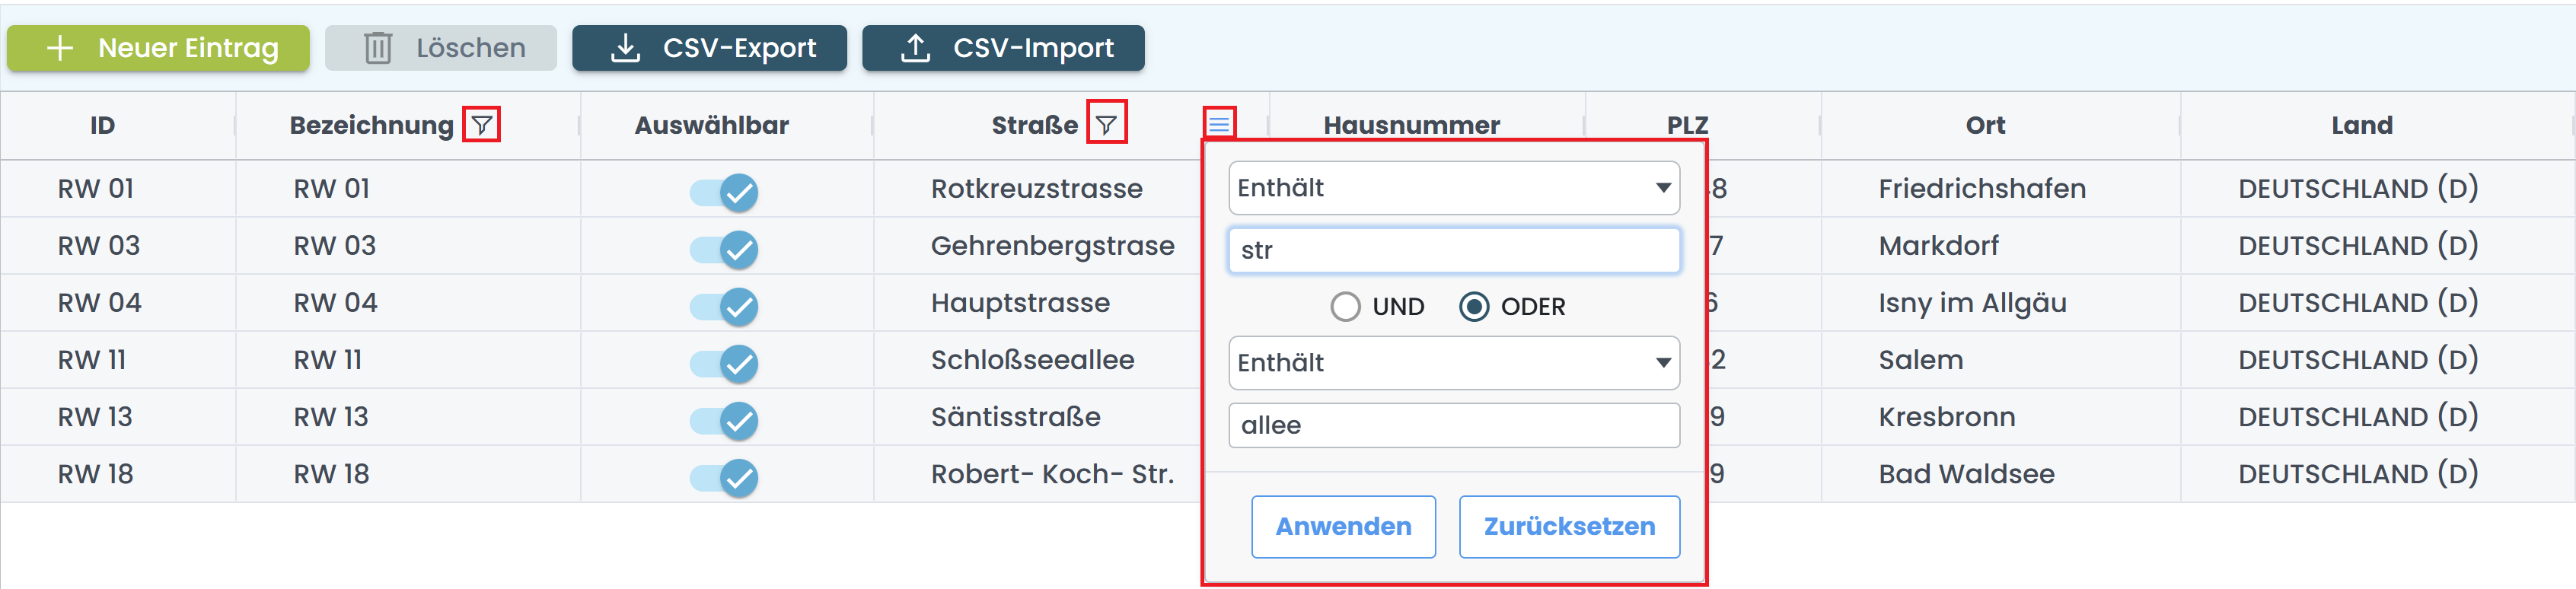Open the Straße column menu icon
The height and width of the screenshot is (589, 2576).
(x=1218, y=124)
